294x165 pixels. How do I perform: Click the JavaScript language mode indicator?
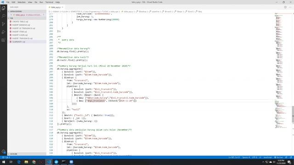[267, 157]
